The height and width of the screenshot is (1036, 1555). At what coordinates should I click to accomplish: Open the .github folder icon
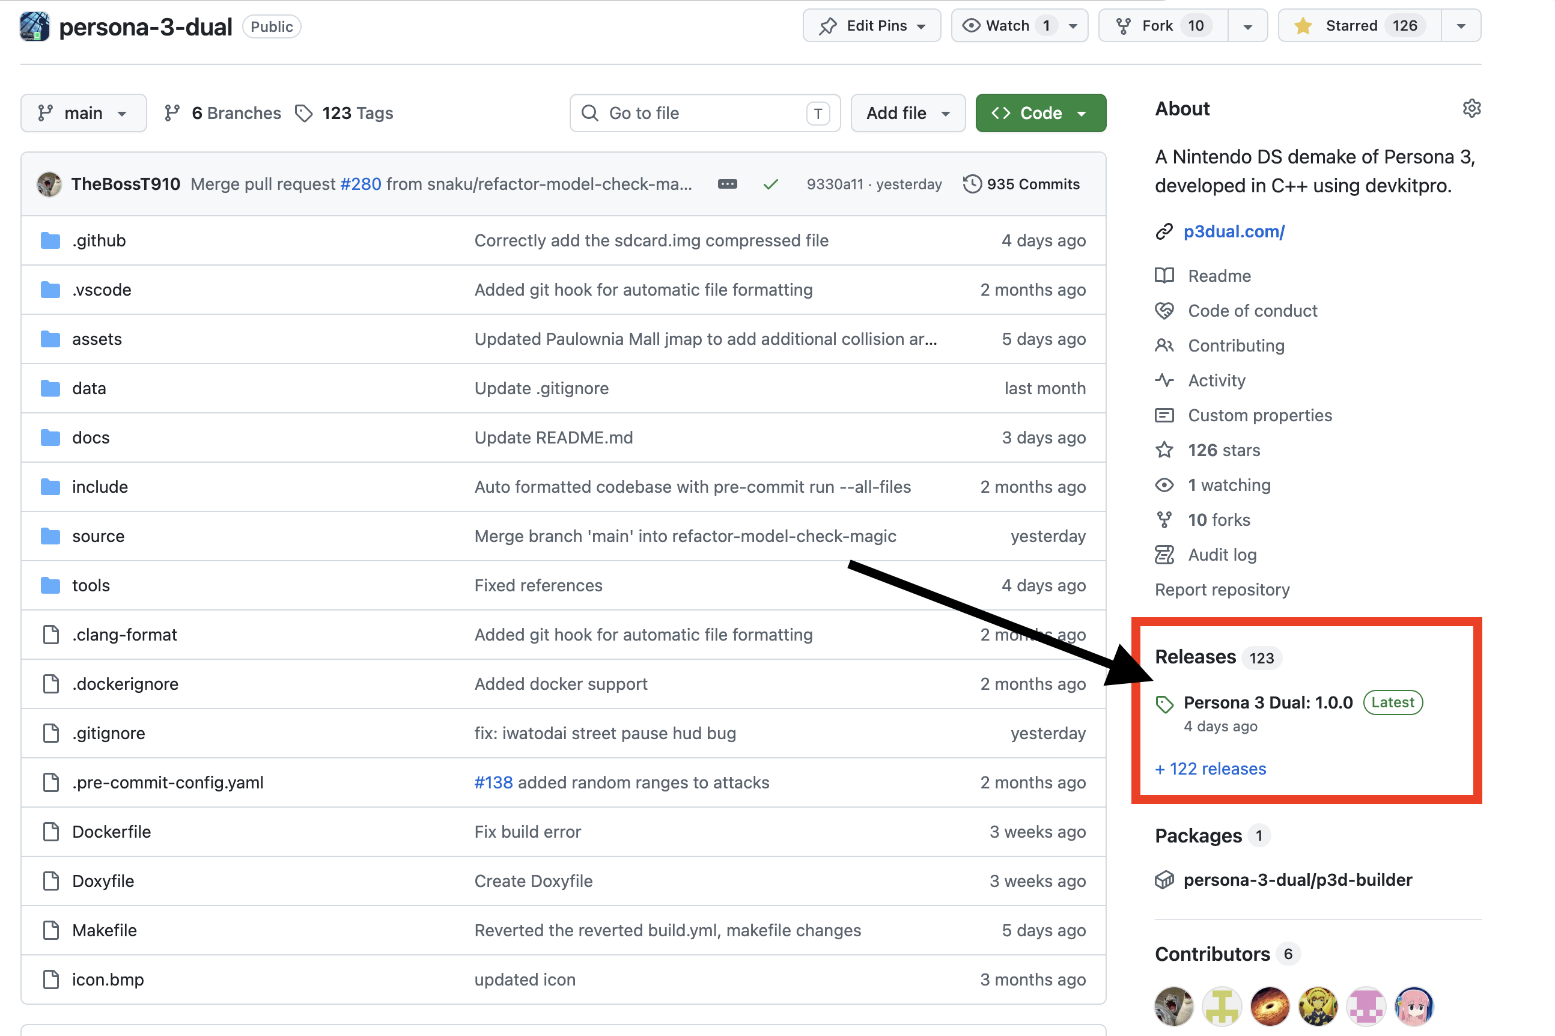tap(50, 240)
